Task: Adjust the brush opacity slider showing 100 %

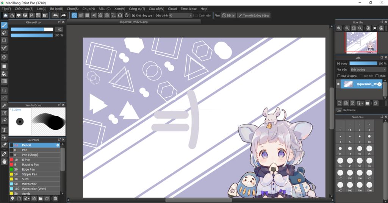Action: (x=32, y=35)
